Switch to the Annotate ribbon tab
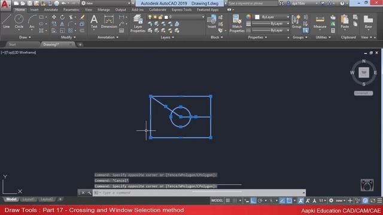Image resolution: width=383 pixels, height=215 pixels. [51, 10]
